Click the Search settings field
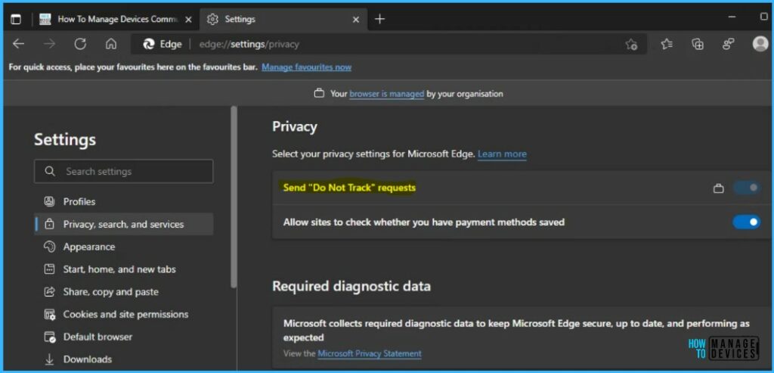774x373 pixels. [123, 172]
